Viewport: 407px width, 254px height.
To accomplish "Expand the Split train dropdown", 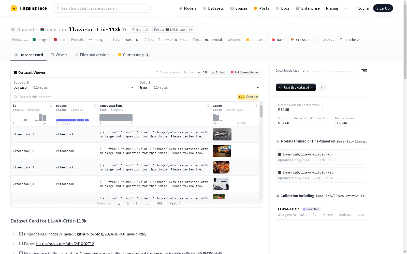I will tap(200, 85).
